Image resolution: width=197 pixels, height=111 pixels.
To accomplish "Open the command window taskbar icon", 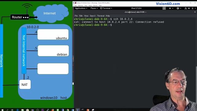I will (83, 110).
